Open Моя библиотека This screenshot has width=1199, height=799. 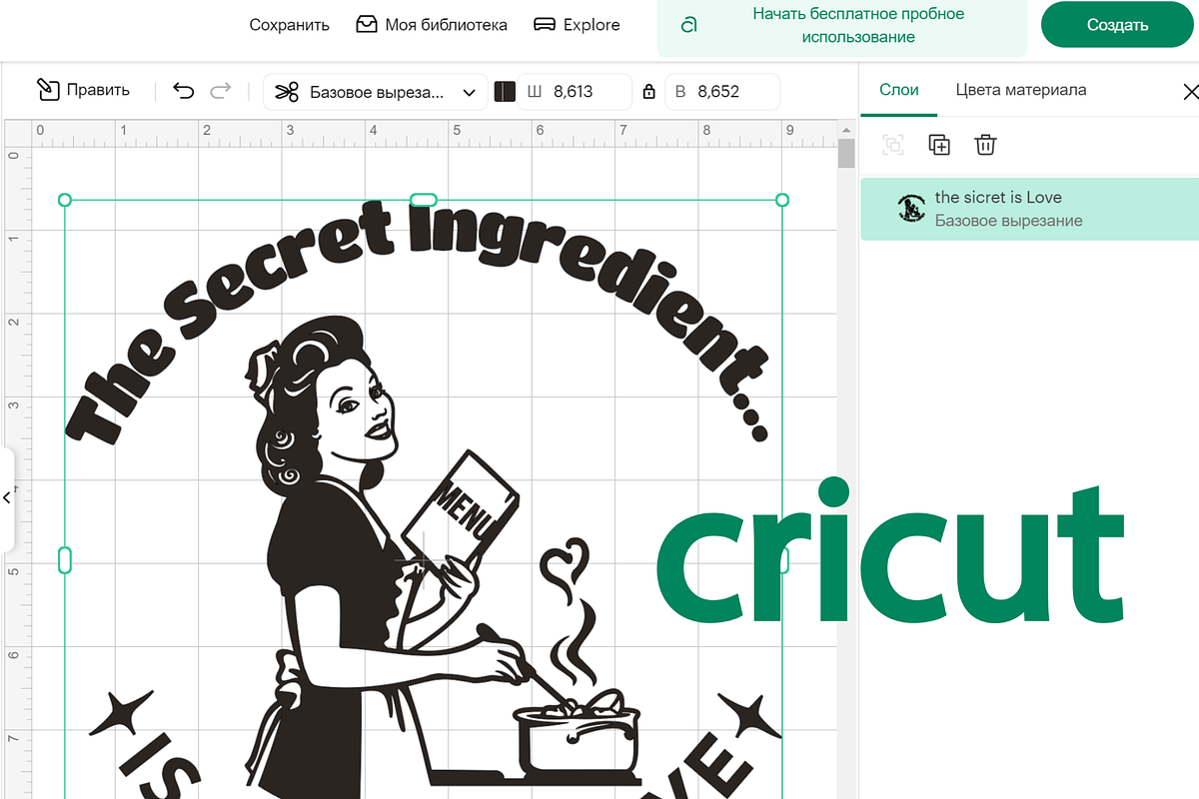pyautogui.click(x=432, y=25)
